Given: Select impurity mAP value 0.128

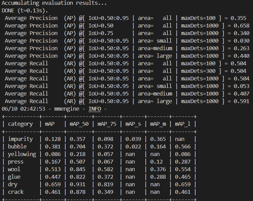Looking at the screenshot, I should 53,139.
